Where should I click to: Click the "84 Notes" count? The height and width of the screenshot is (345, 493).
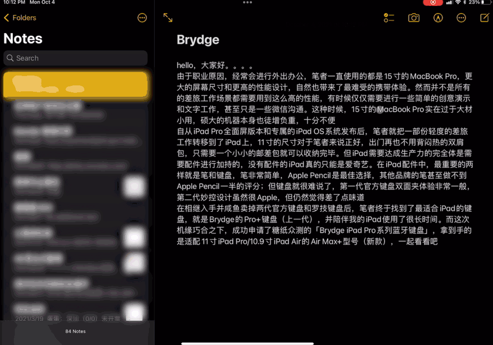(75, 331)
